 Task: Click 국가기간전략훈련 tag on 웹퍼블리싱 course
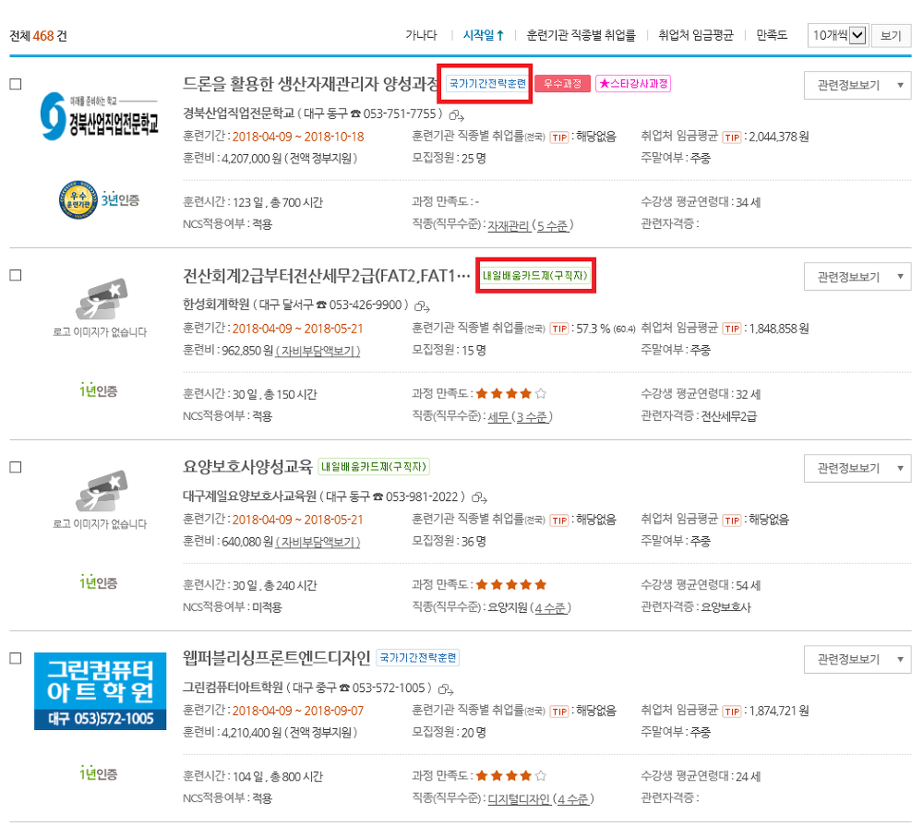pos(418,658)
